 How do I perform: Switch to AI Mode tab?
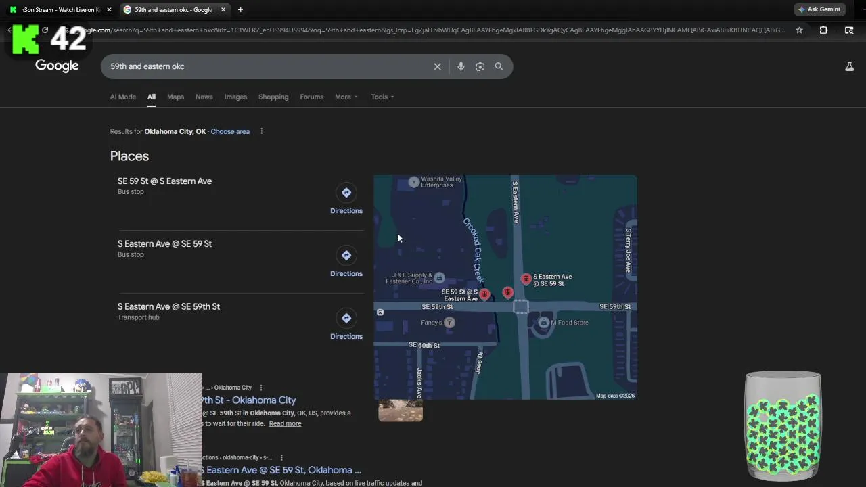point(123,97)
